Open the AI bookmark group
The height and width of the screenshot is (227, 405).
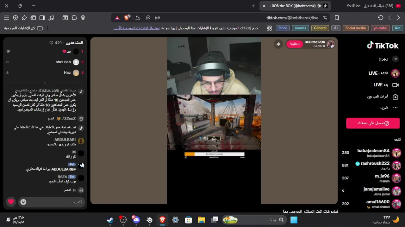point(336,28)
